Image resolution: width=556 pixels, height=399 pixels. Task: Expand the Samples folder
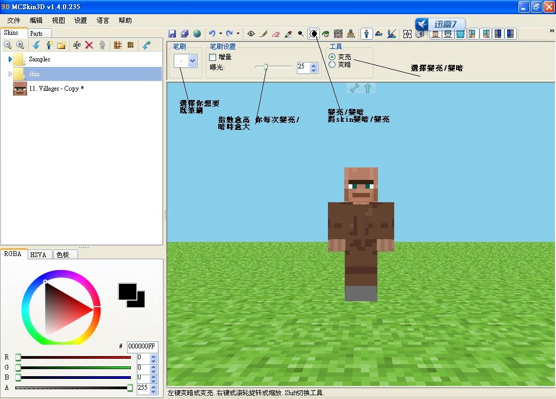pyautogui.click(x=10, y=59)
